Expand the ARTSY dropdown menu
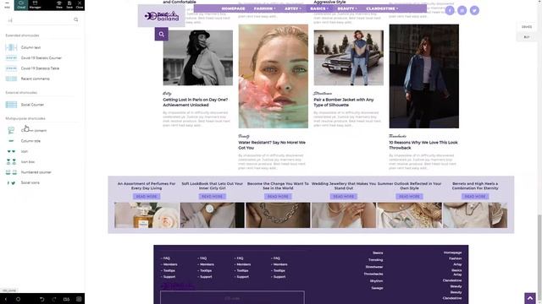This screenshot has height=304, width=542. click(x=293, y=8)
